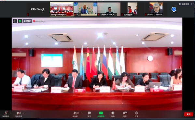This screenshot has height=120, width=195.
Task: Unmute the microphone (解除静音)
Action: pyautogui.click(x=6, y=114)
